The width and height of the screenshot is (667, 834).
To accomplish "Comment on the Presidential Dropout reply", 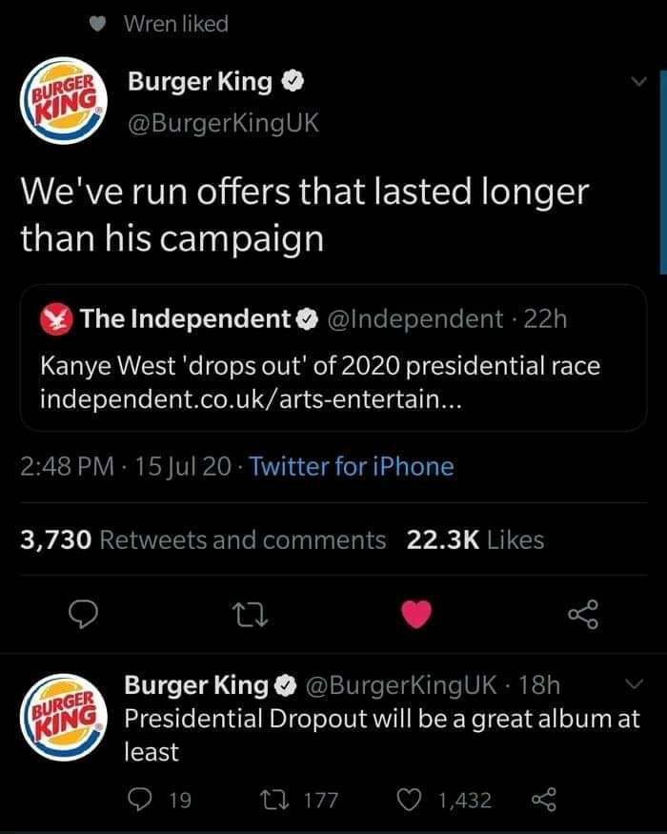I will click(x=141, y=800).
